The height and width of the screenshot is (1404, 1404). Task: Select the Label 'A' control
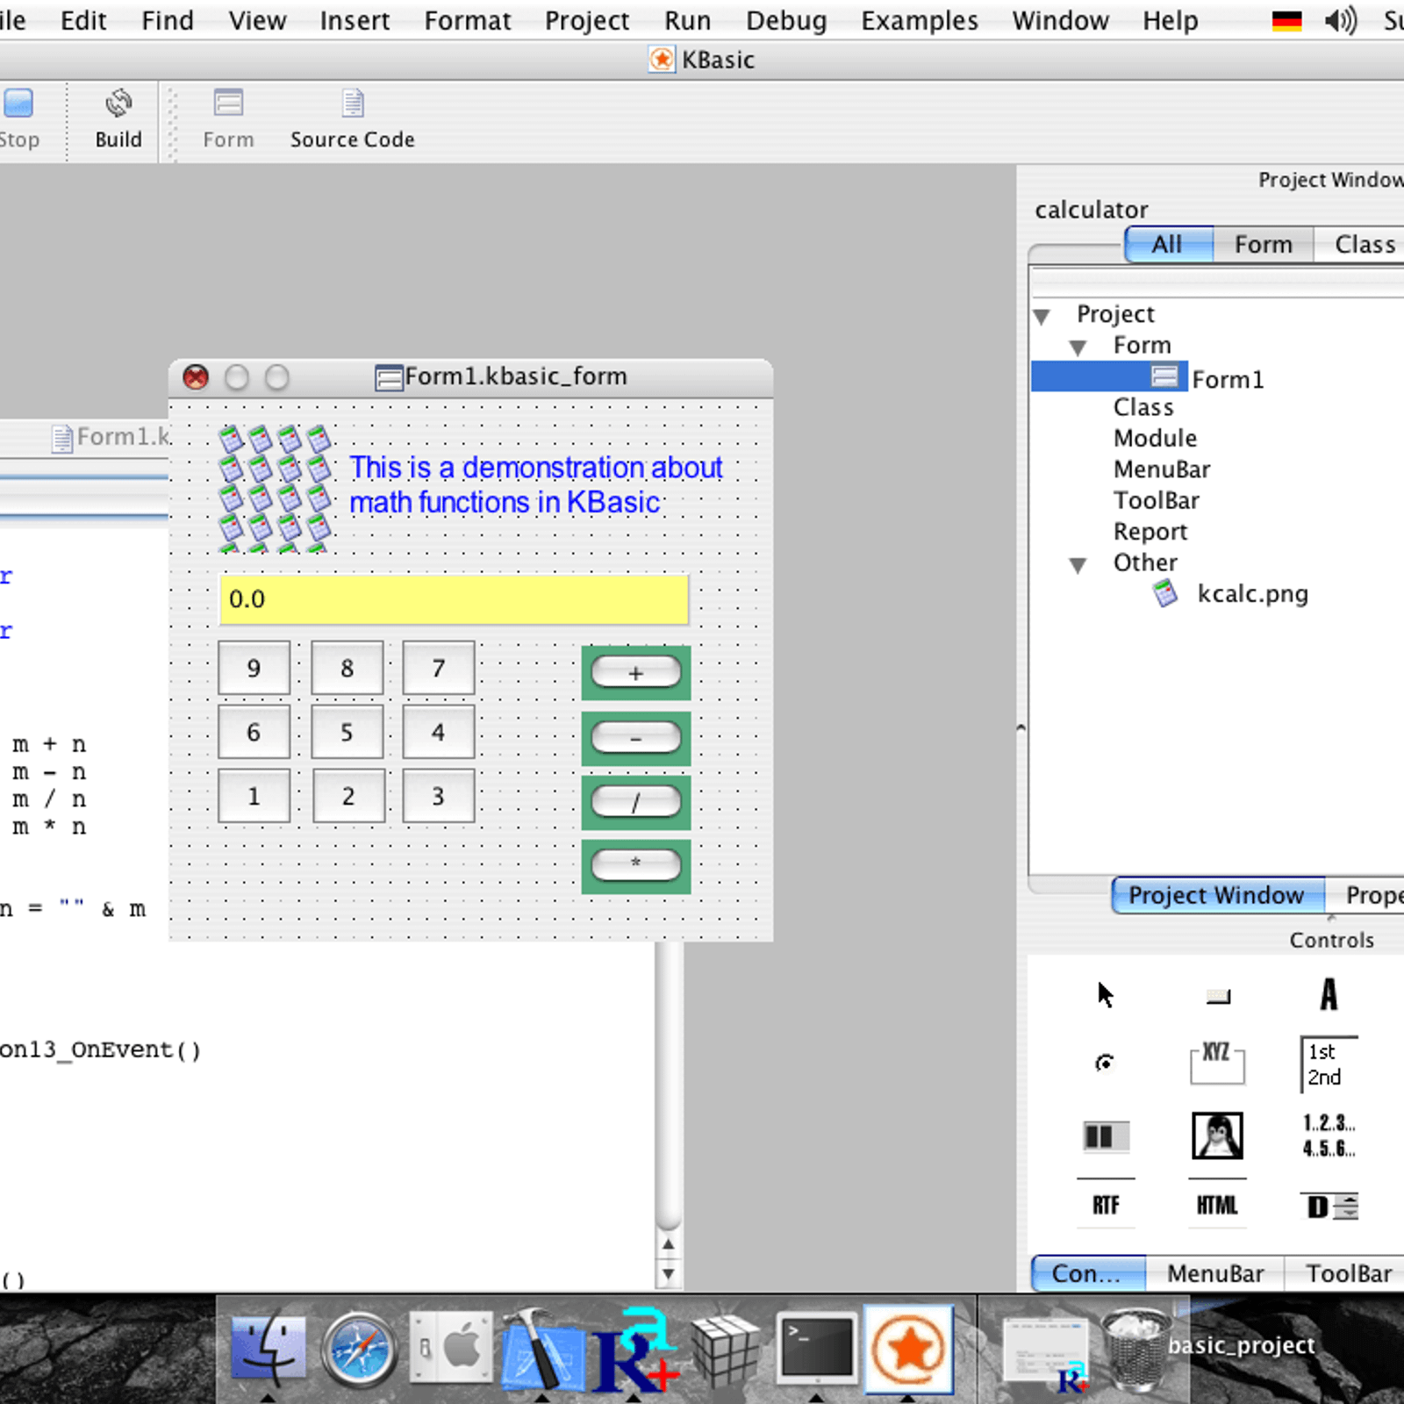coord(1329,994)
